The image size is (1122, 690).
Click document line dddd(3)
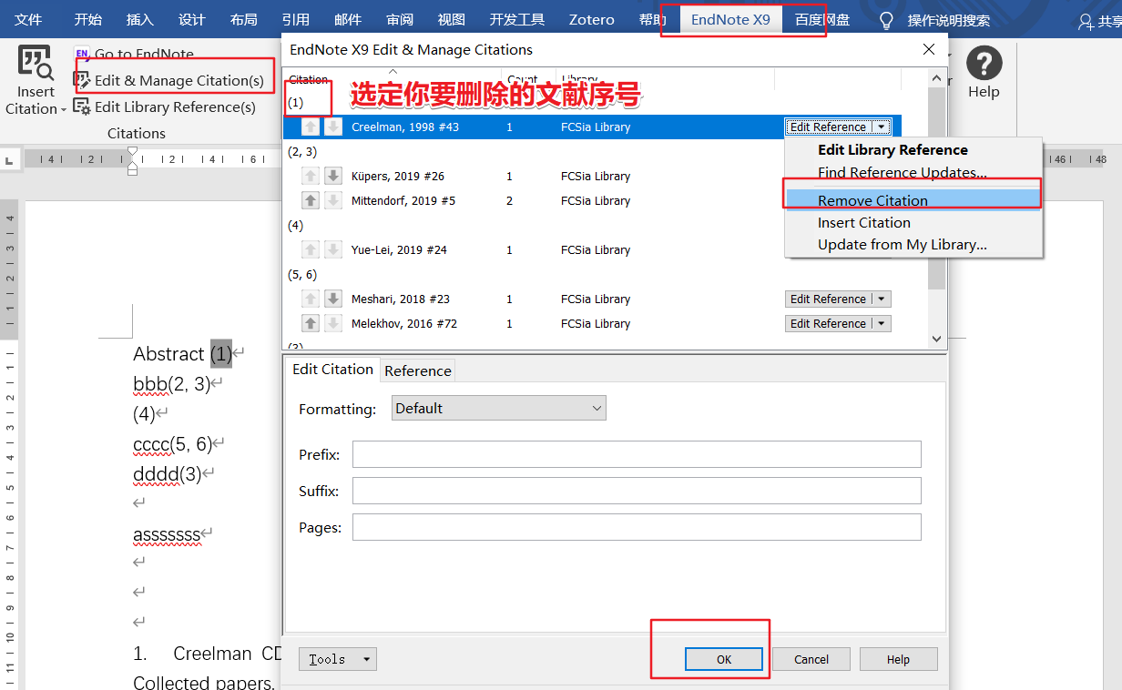[x=168, y=473]
